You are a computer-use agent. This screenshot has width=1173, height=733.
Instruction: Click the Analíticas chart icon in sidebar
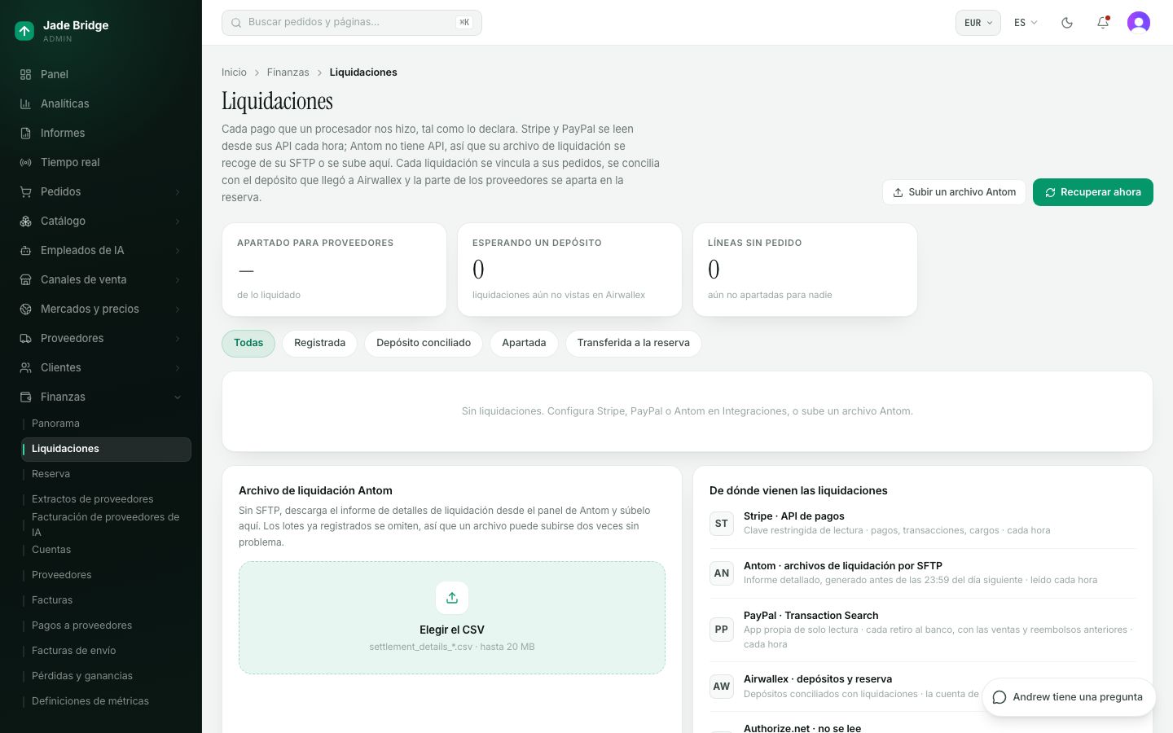25,103
